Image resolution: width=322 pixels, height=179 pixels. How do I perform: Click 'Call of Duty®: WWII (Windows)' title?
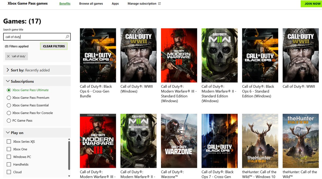(x=136, y=89)
